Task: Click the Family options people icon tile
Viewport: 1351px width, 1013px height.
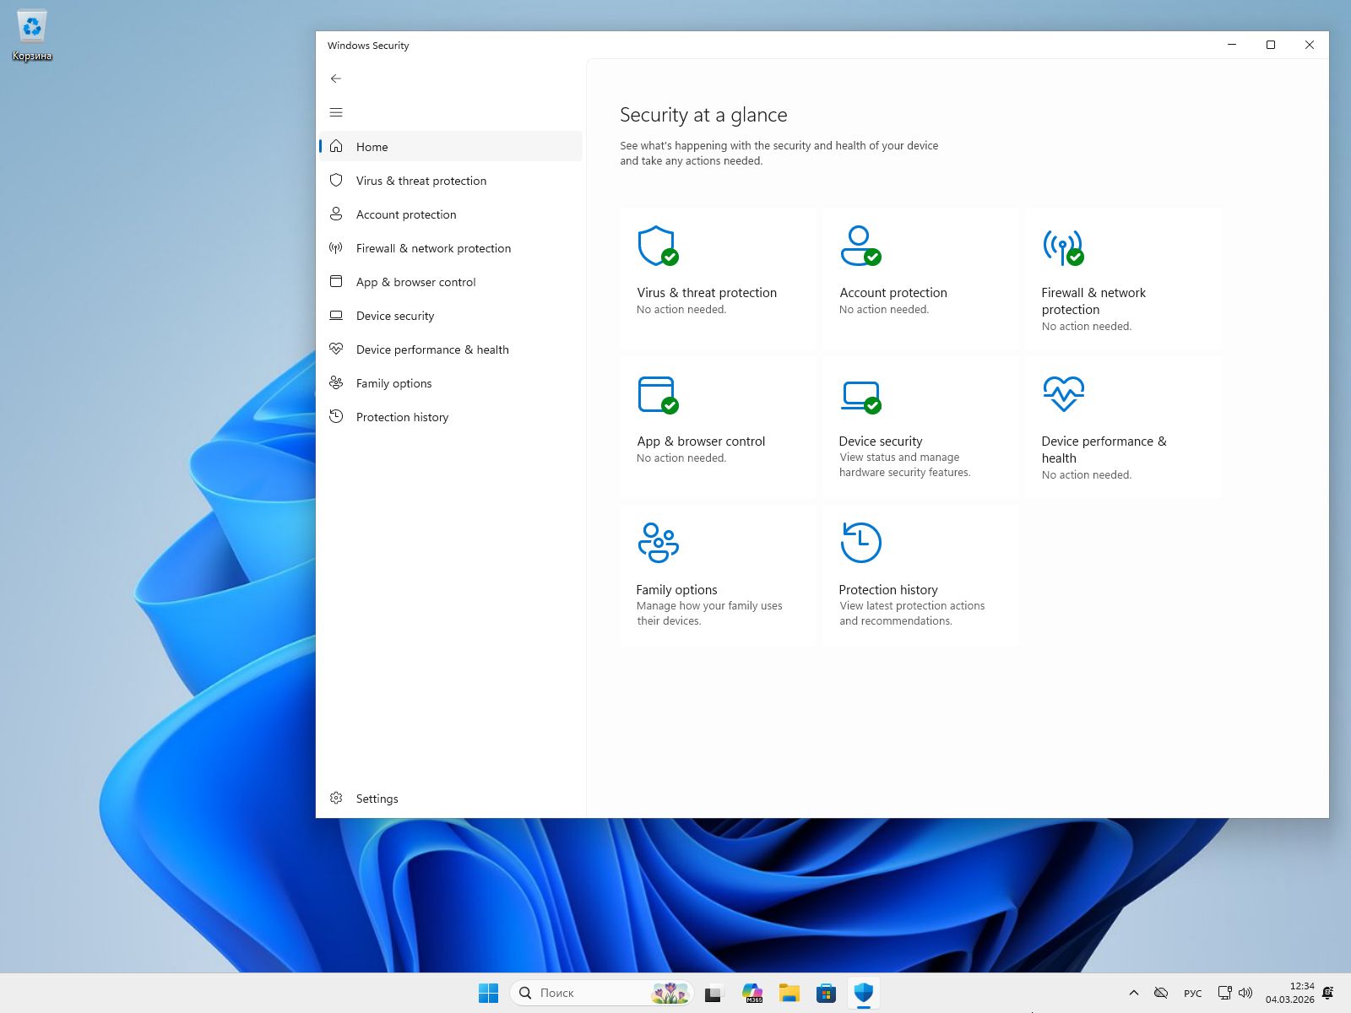Action: [659, 541]
